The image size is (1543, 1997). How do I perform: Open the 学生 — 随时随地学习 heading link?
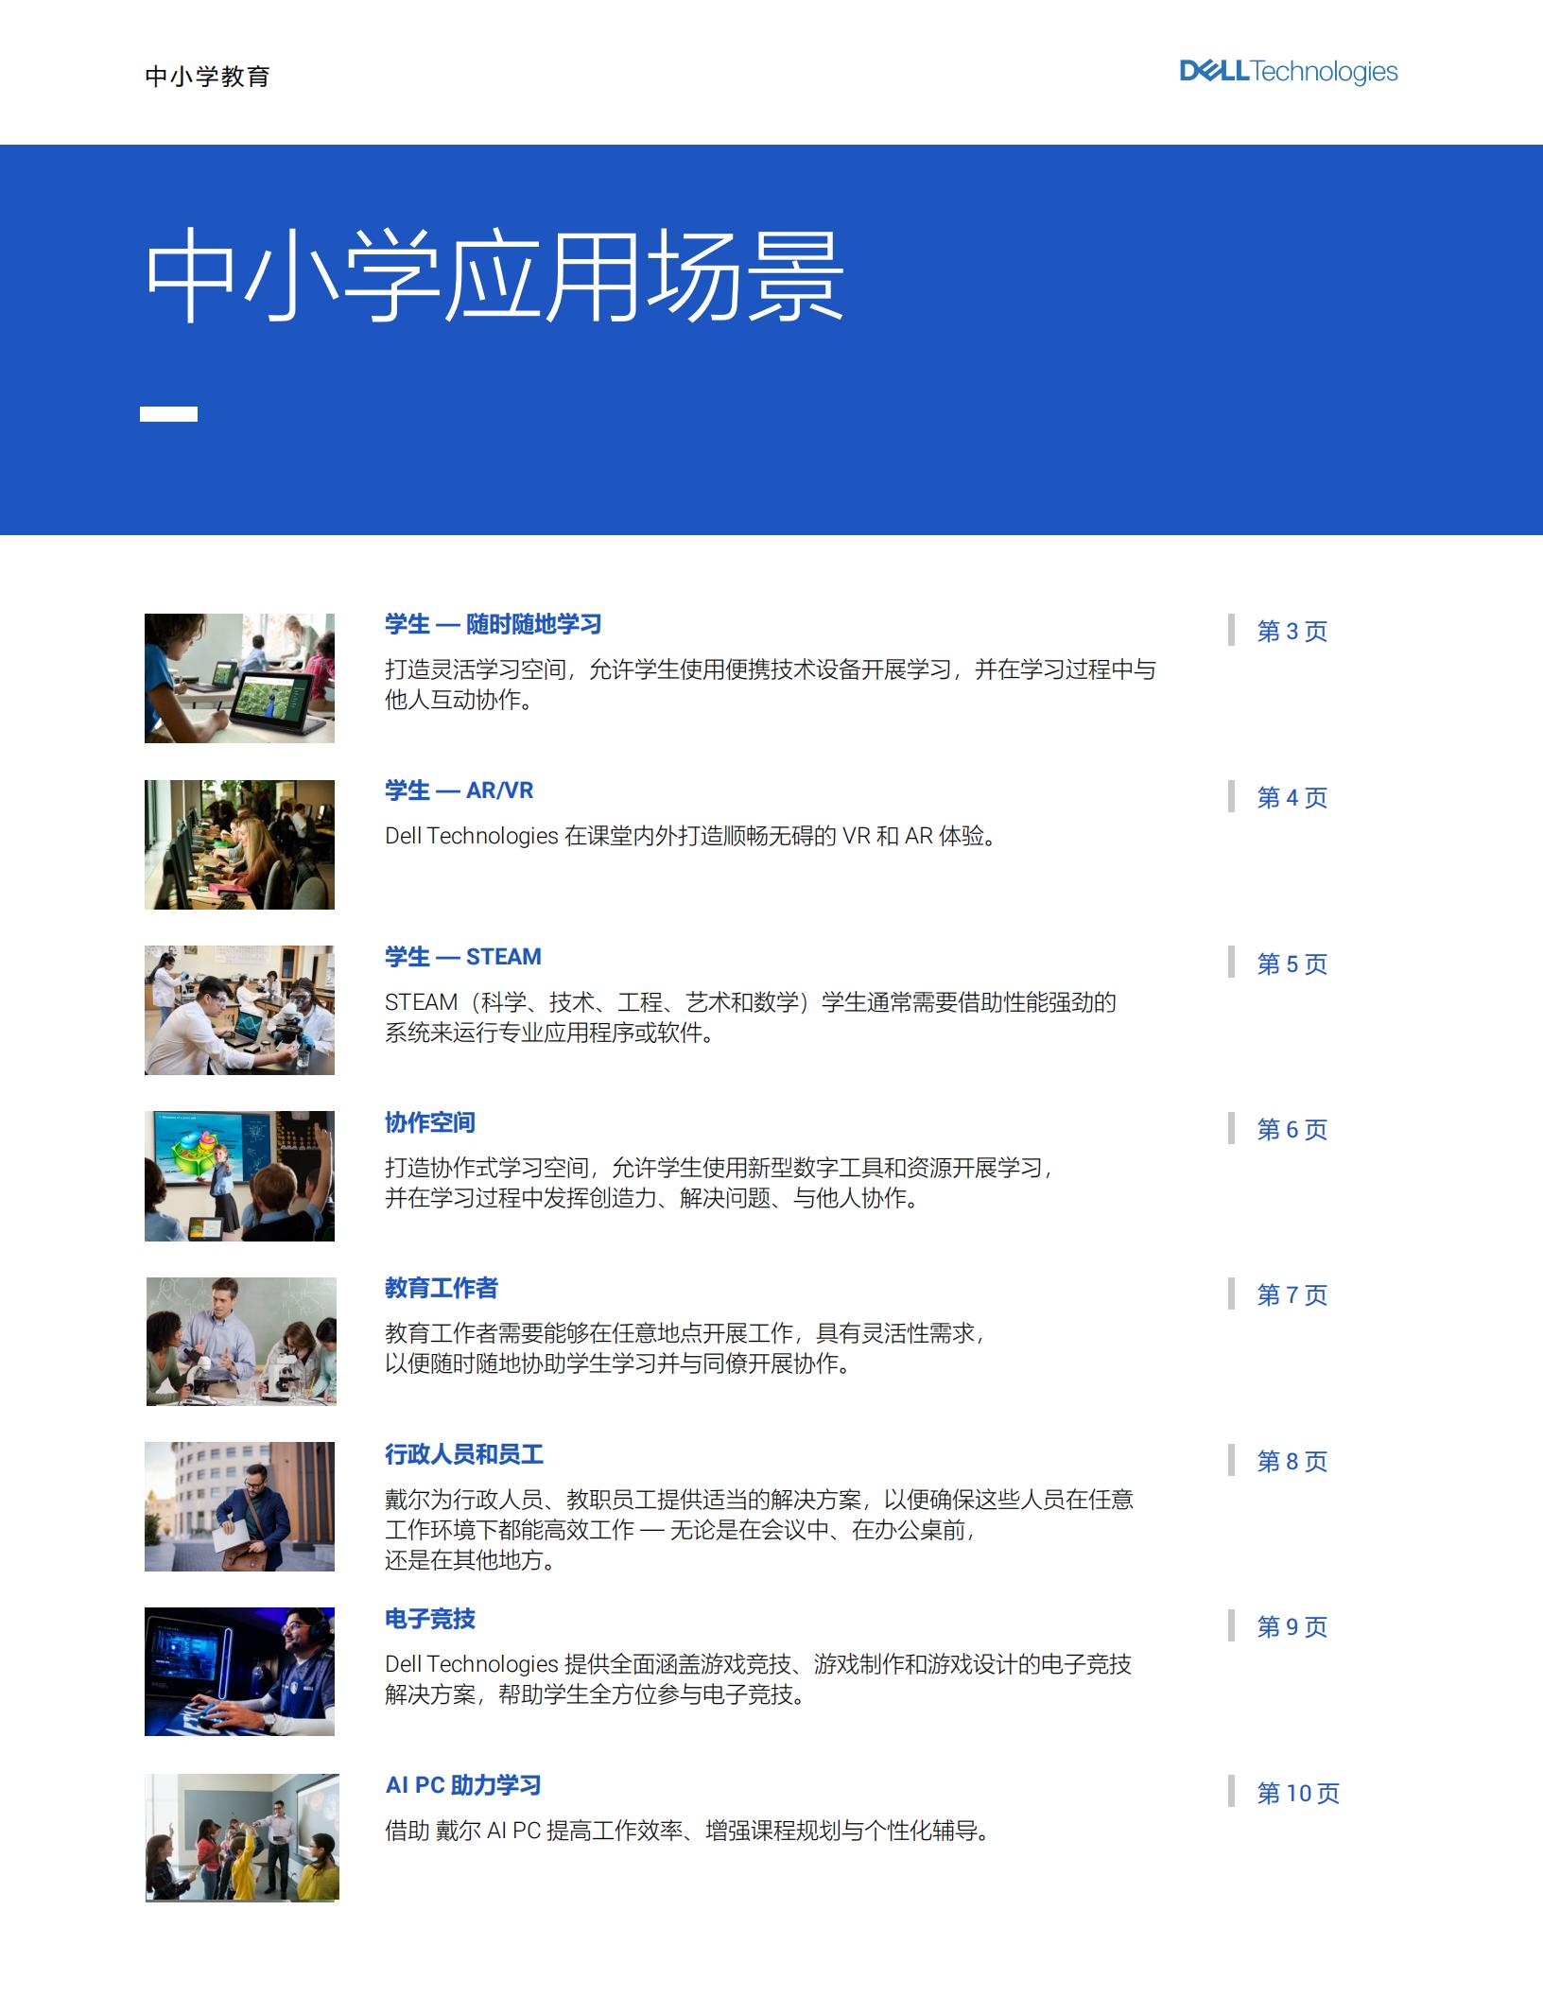click(493, 624)
